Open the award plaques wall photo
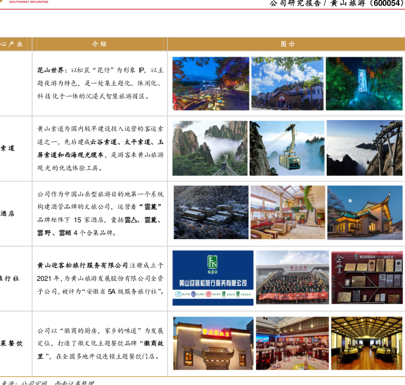Image resolution: width=405 pixels, height=385 pixels. (x=366, y=277)
